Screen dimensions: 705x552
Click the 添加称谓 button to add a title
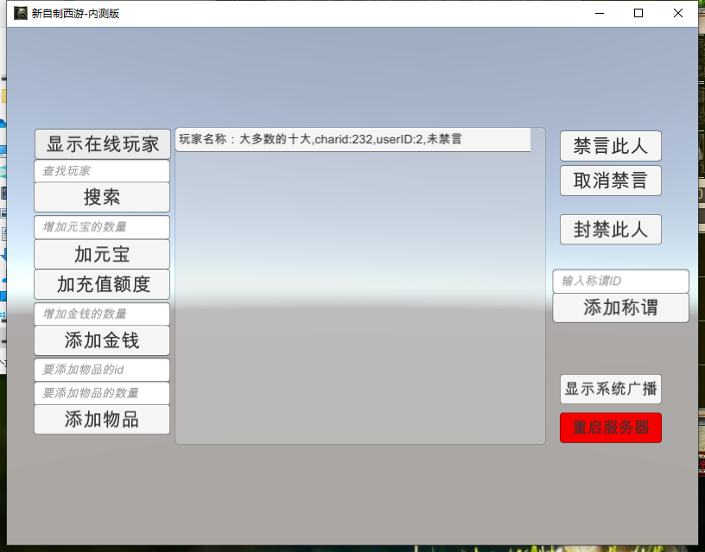[x=620, y=308]
